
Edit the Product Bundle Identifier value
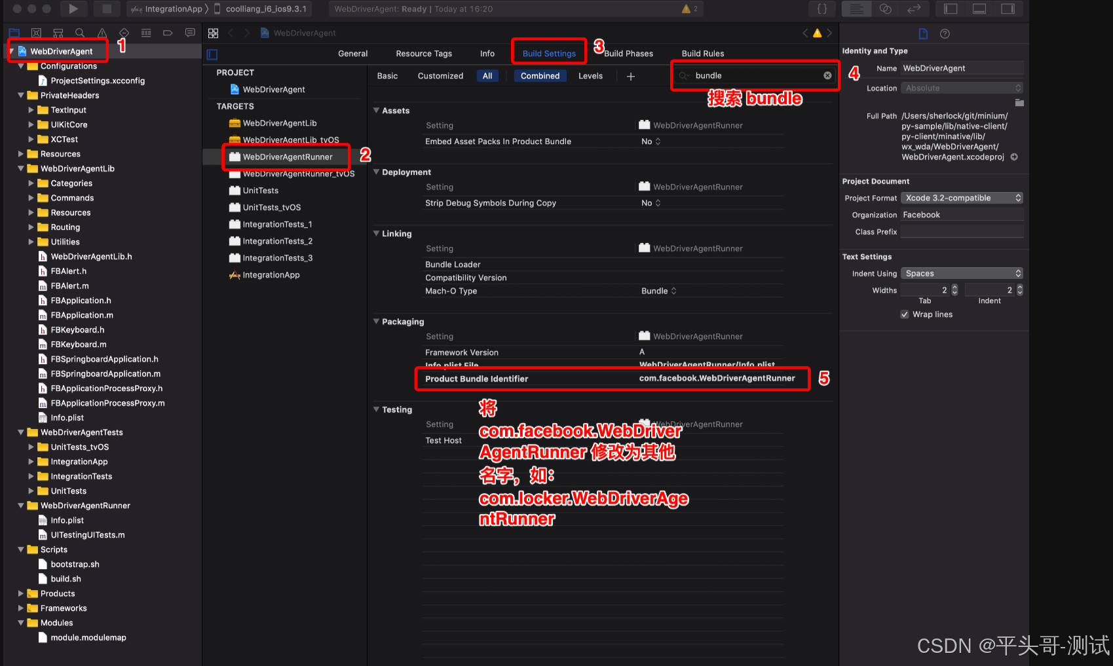tap(717, 379)
